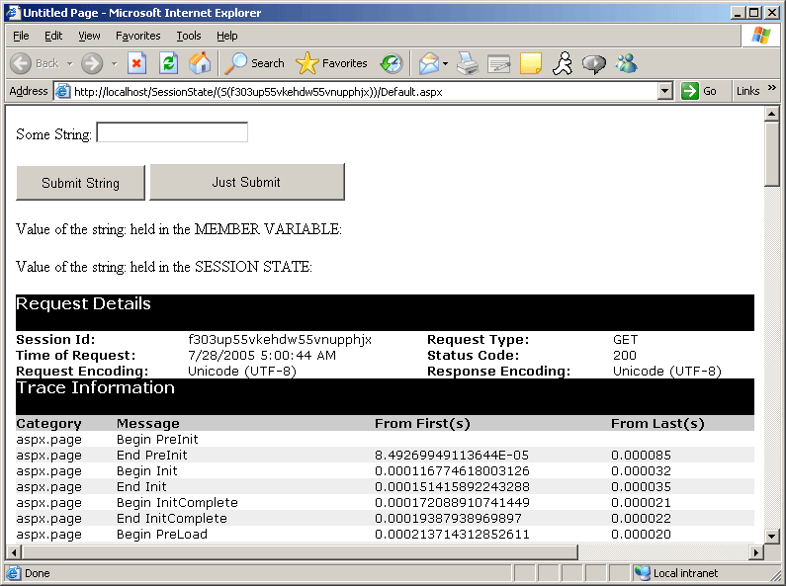Image resolution: width=786 pixels, height=586 pixels.
Task: Refresh the page with the Refresh icon
Action: [168, 63]
